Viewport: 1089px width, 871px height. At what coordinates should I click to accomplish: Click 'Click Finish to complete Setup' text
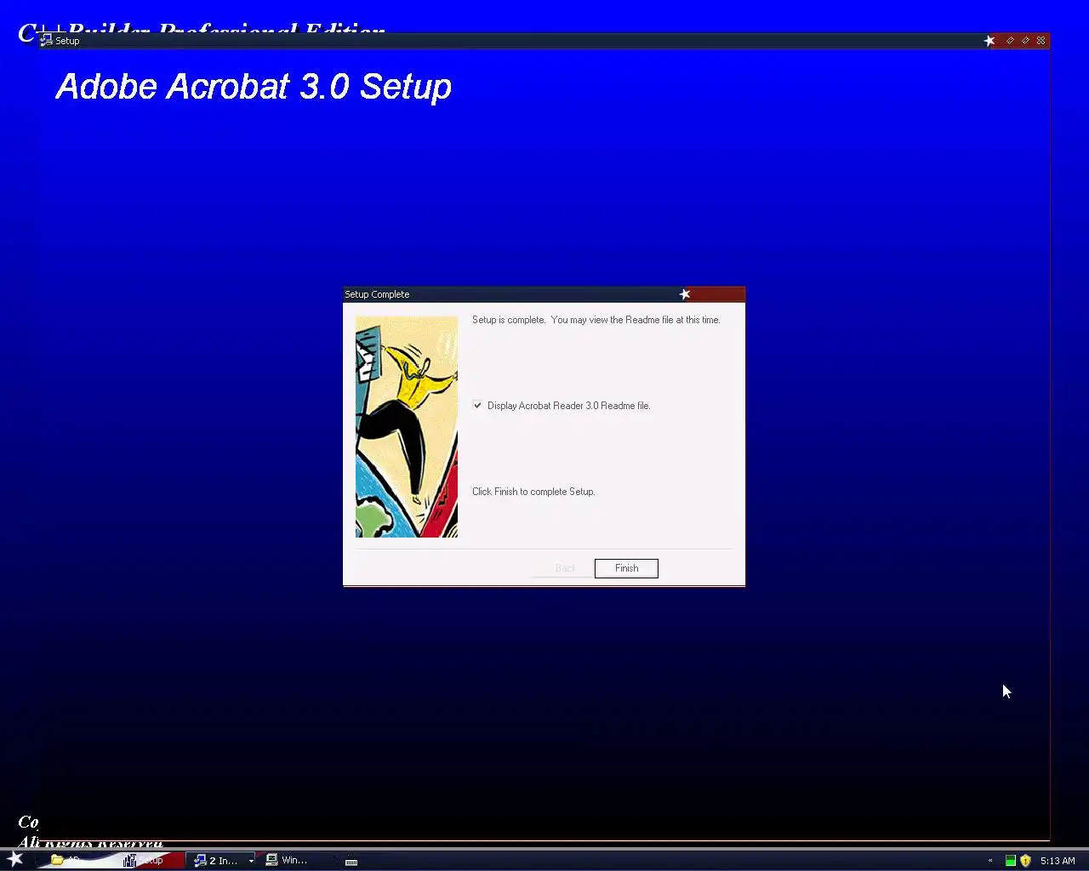[x=533, y=492]
